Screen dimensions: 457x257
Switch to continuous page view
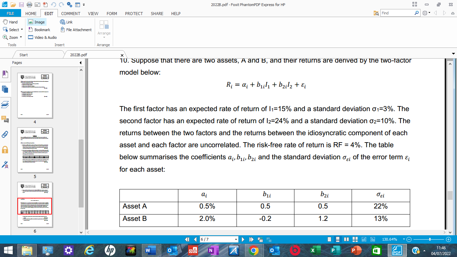tap(338, 239)
